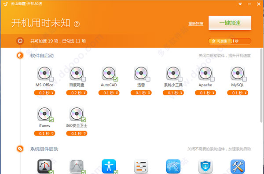The image size is (264, 174).
Task: Click the AutoCAD startup item icon
Action: tap(109, 73)
